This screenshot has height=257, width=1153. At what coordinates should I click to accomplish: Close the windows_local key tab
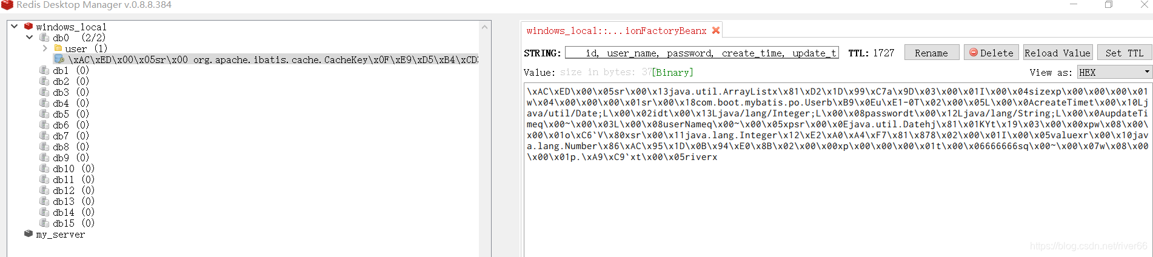pos(716,30)
